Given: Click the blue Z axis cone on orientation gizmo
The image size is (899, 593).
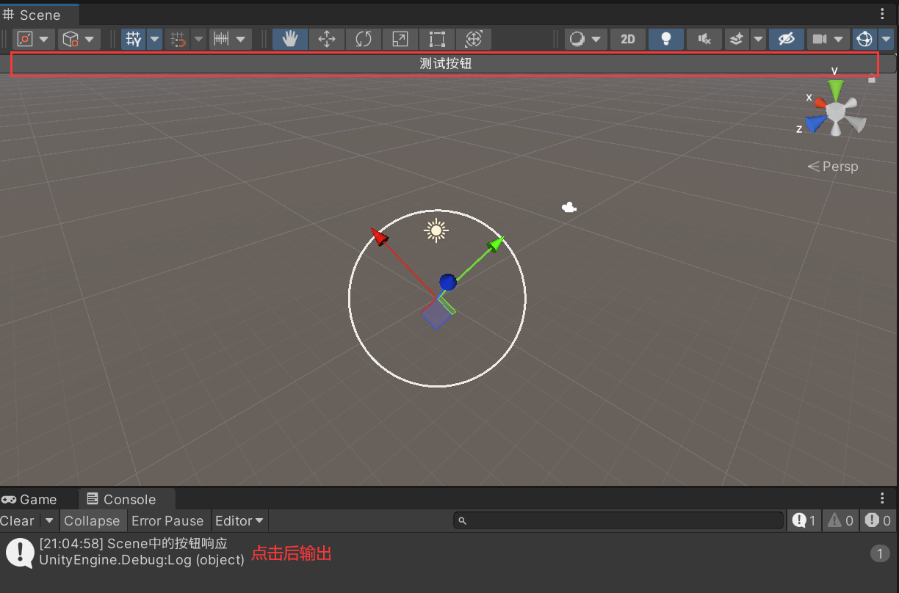Looking at the screenshot, I should [815, 123].
